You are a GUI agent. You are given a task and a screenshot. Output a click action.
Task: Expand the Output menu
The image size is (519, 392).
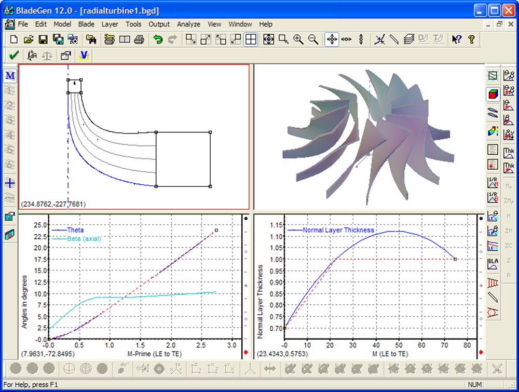click(x=159, y=24)
